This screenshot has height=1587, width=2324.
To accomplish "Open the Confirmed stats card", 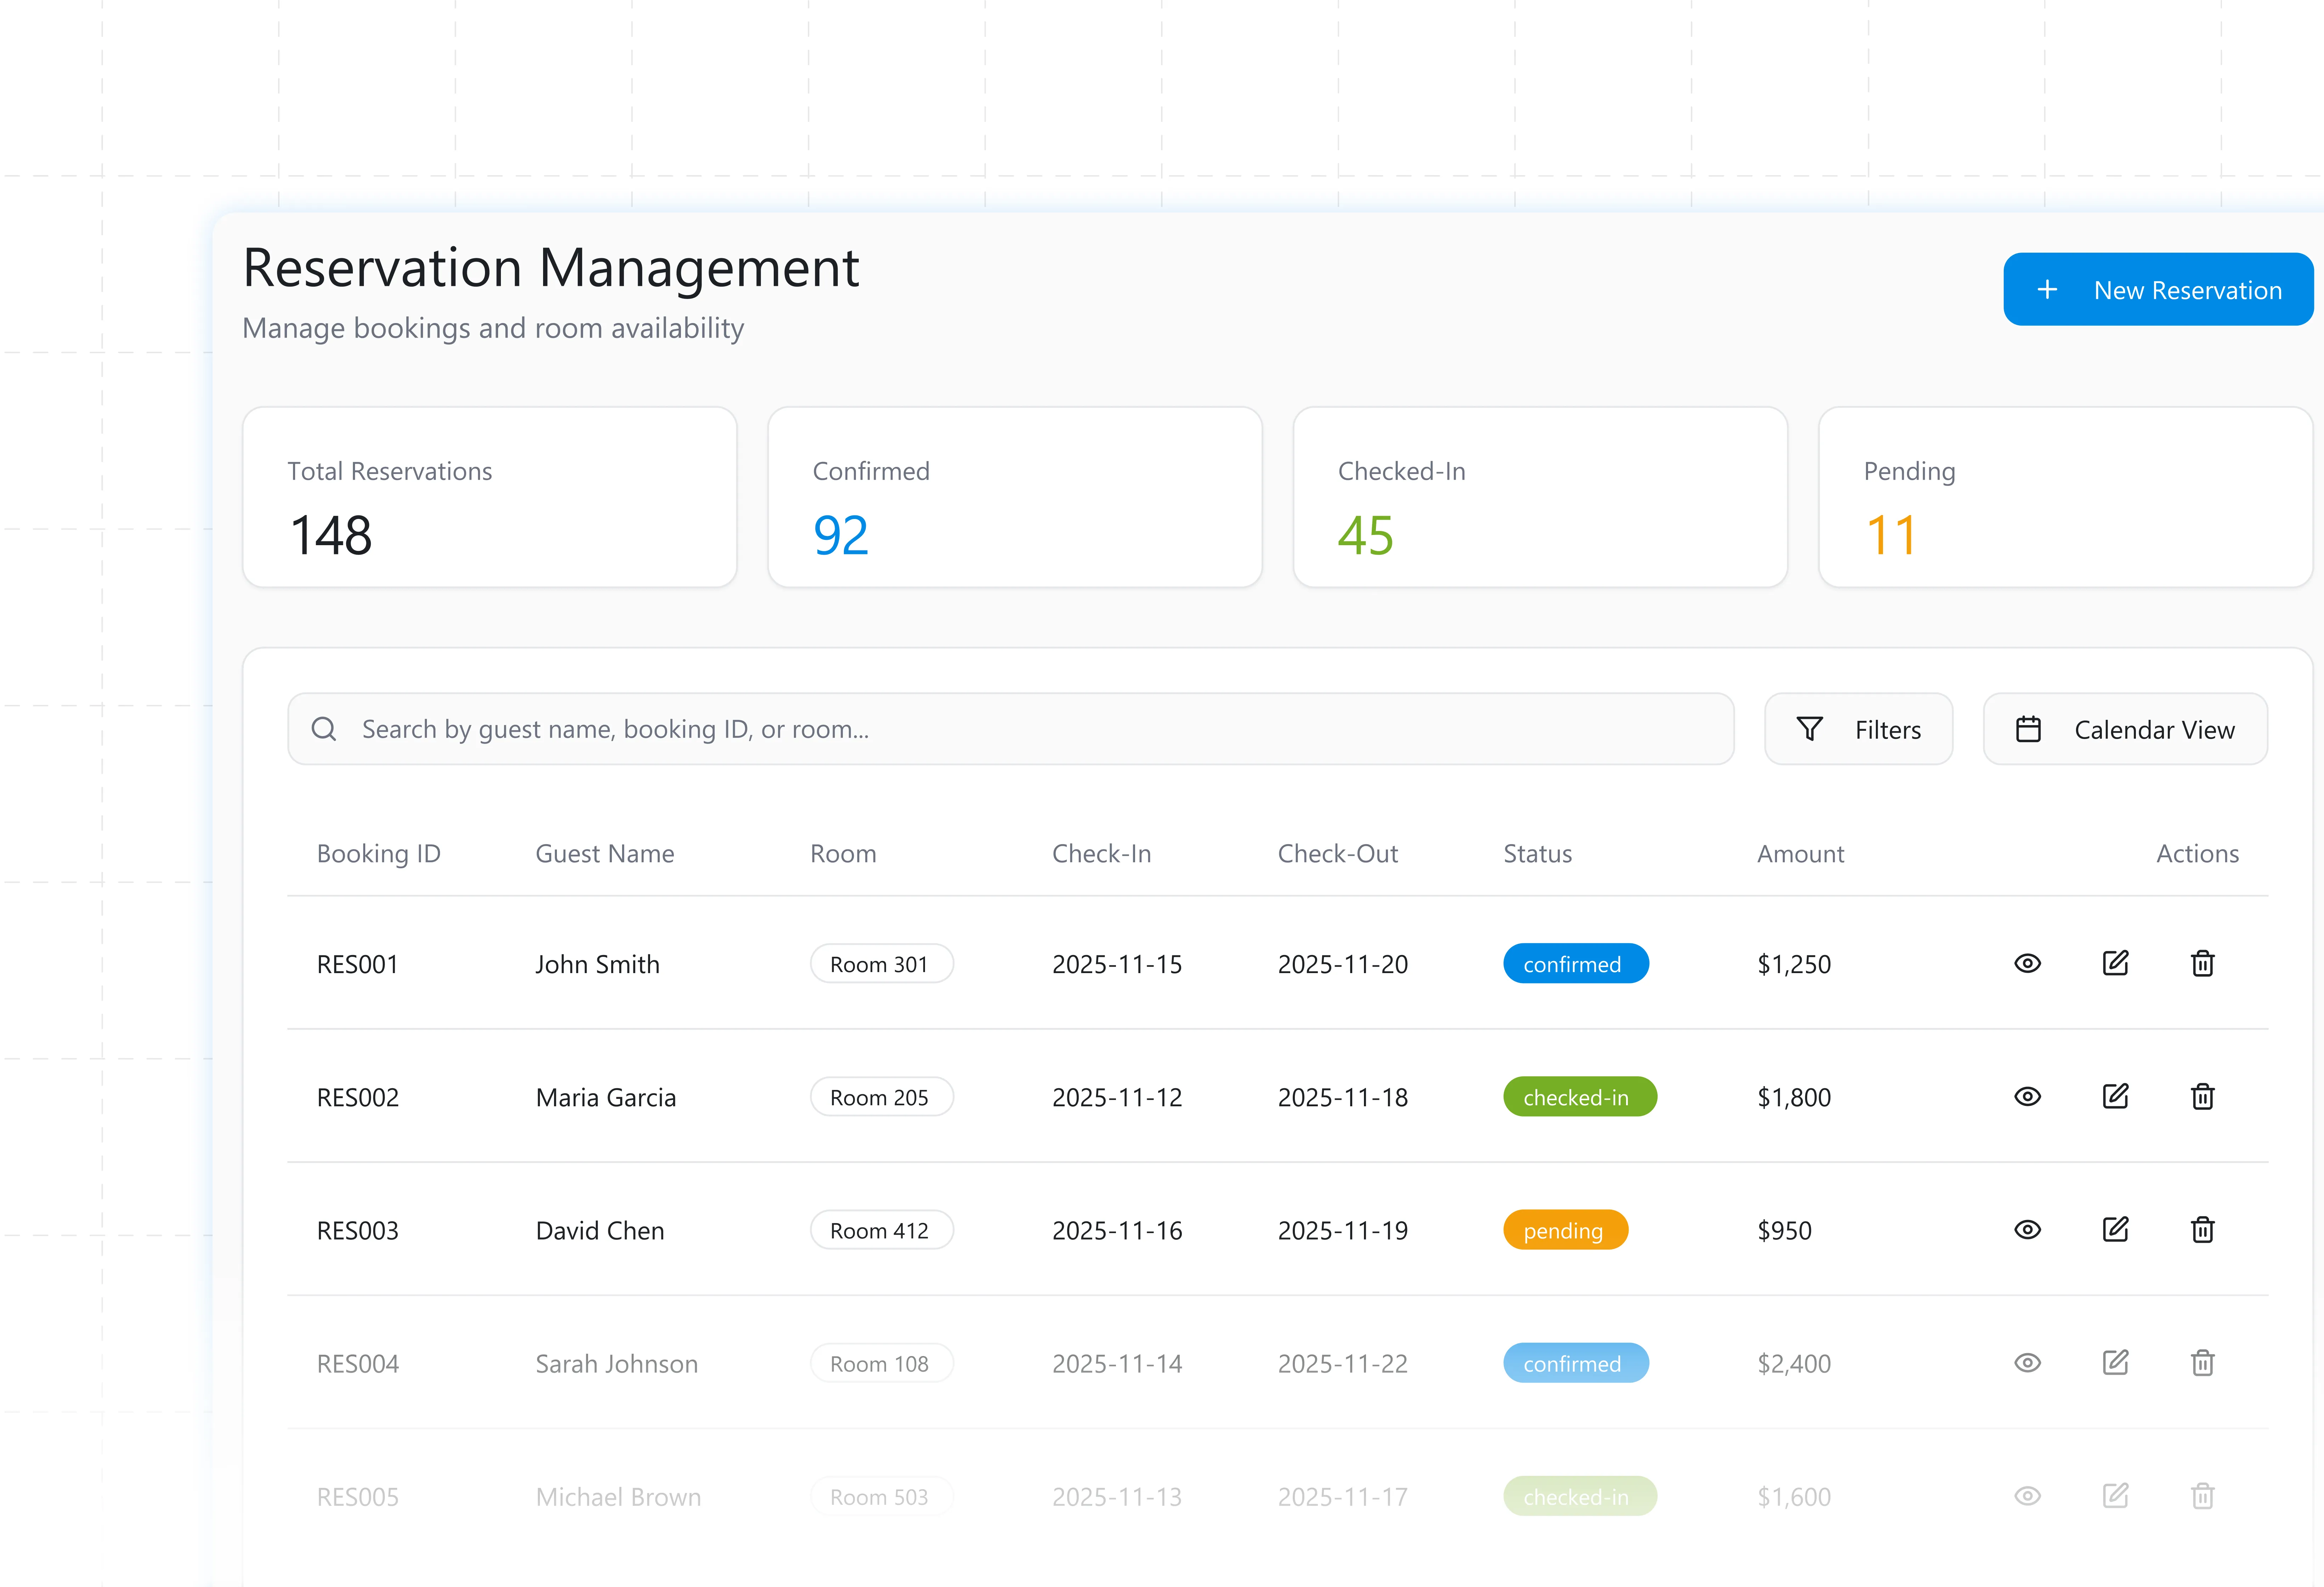I will (x=1014, y=497).
